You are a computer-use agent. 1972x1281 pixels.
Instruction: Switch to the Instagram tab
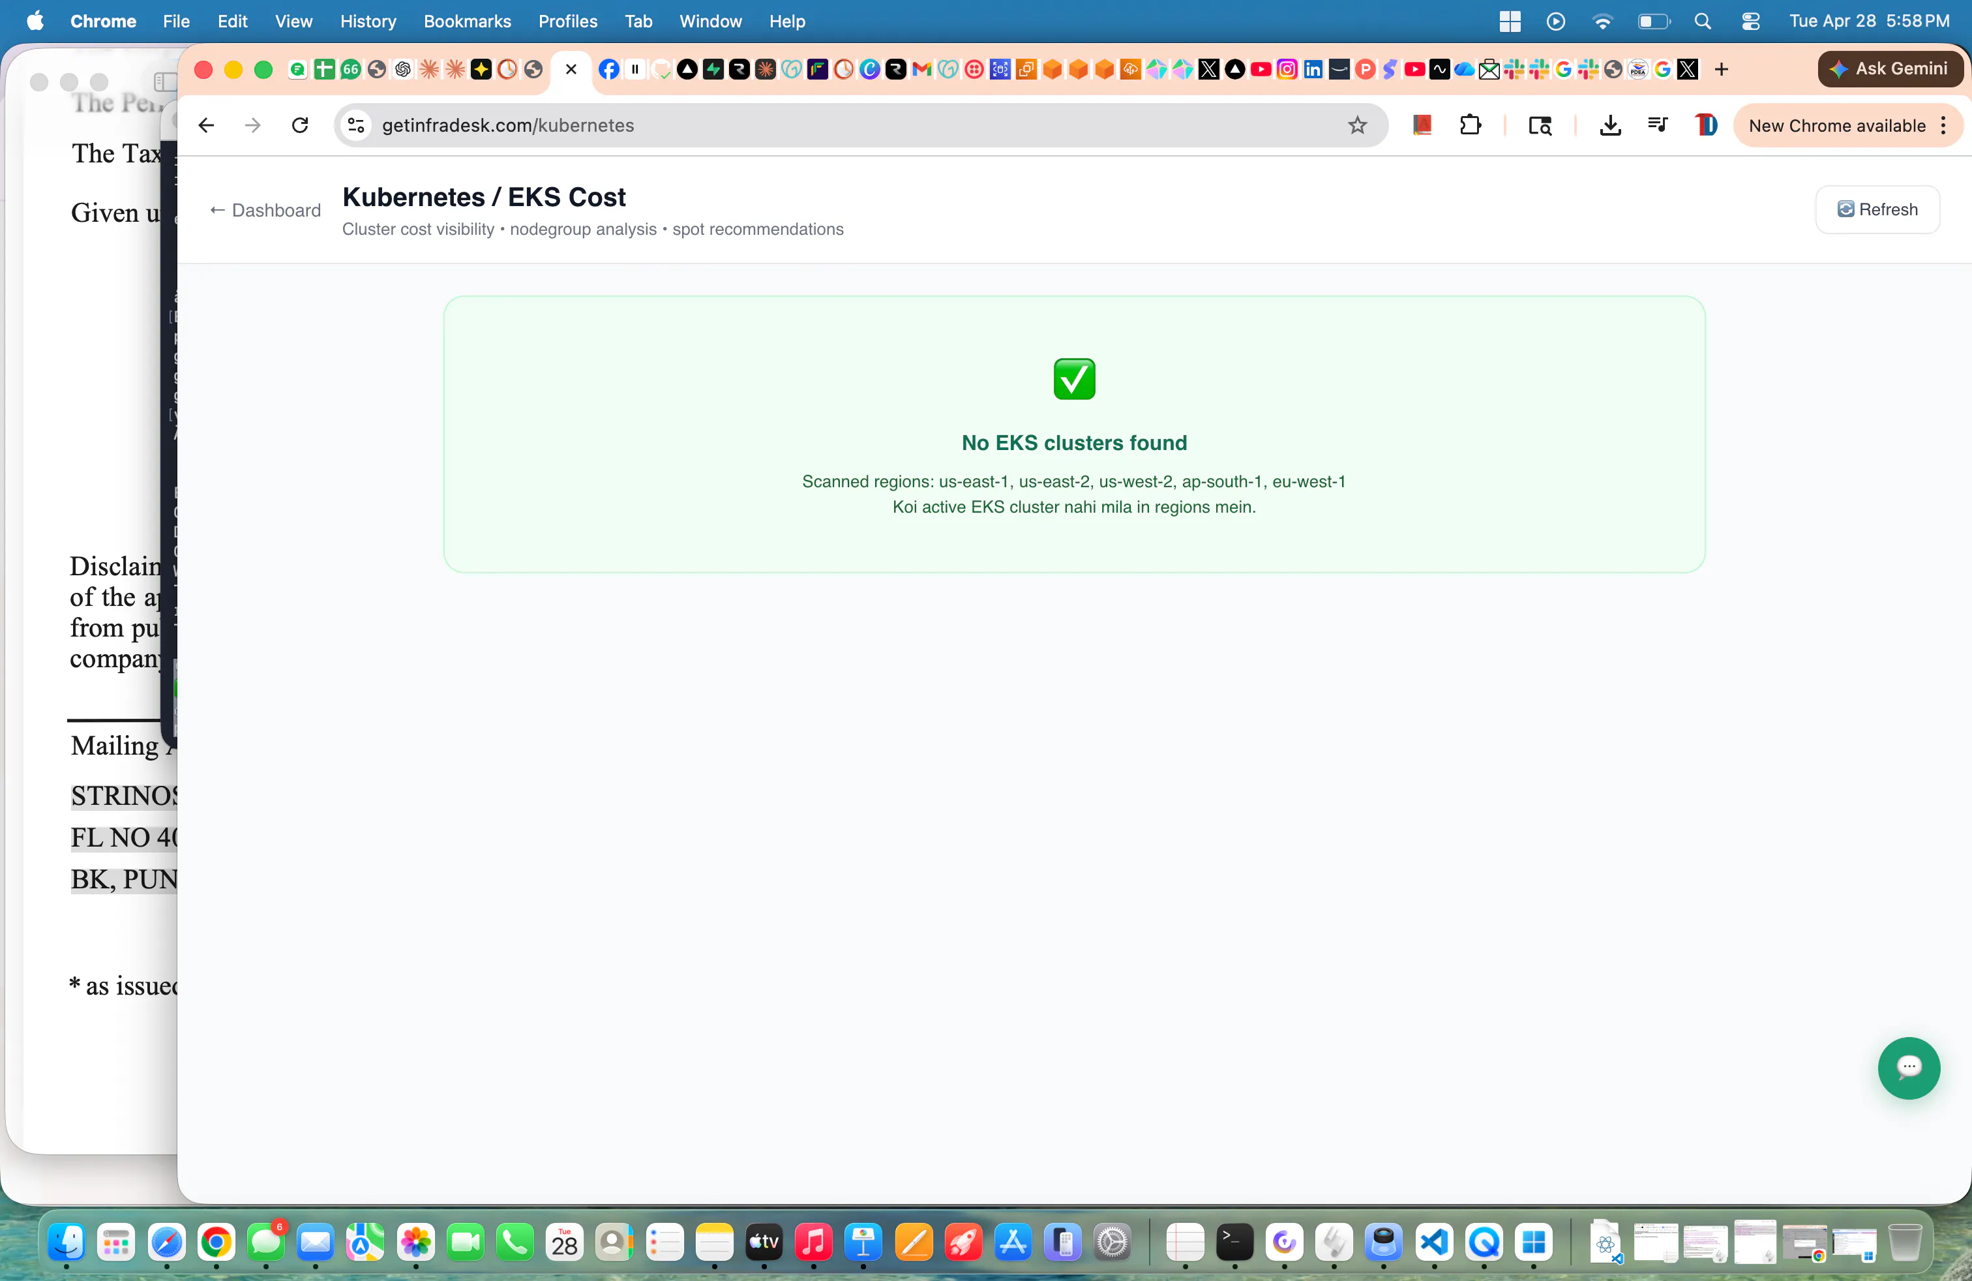(x=1287, y=70)
